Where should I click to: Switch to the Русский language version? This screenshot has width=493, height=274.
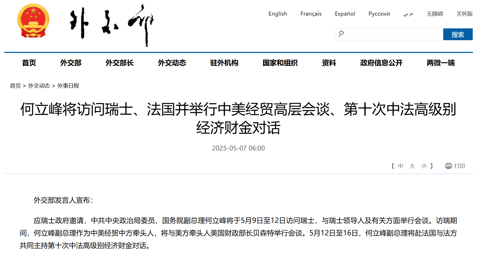[379, 14]
